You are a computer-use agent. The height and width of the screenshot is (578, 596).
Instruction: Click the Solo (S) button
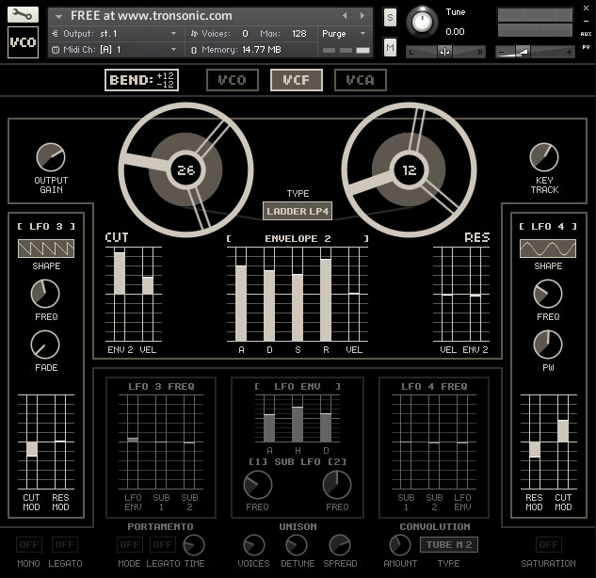coord(391,17)
